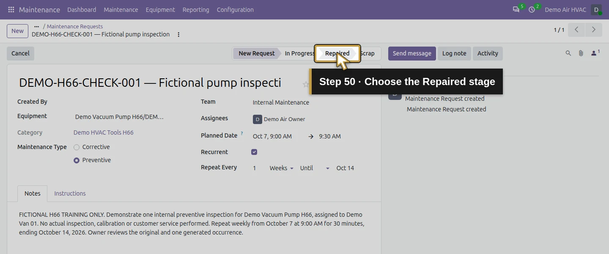The image size is (609, 254).
Task: Click the Cancel button
Action: coord(20,53)
